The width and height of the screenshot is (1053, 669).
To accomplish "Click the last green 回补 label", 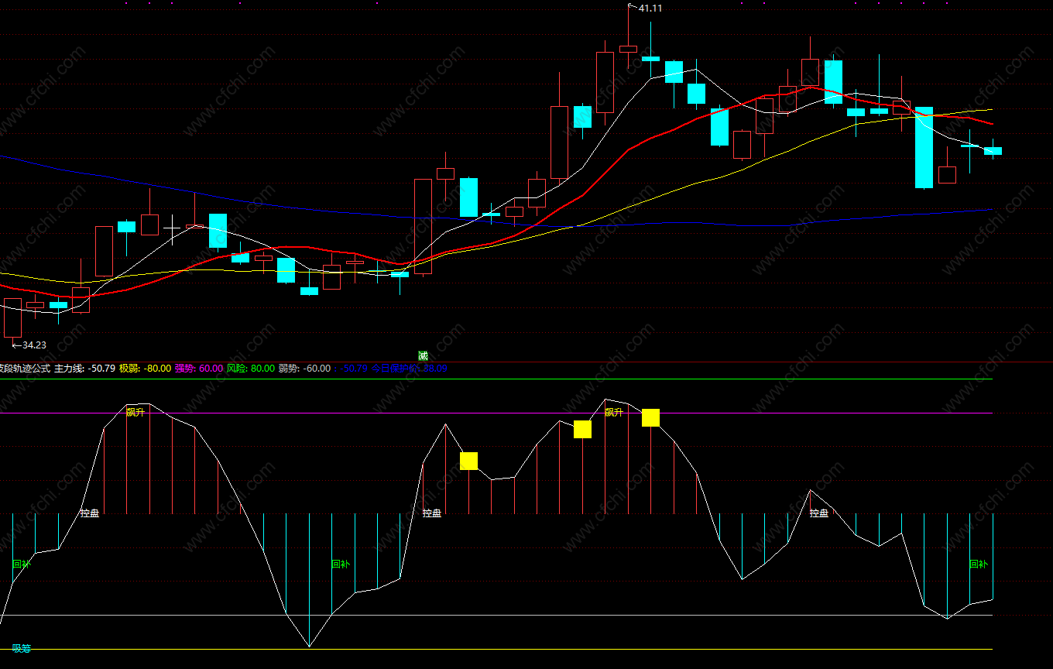I will tap(979, 564).
